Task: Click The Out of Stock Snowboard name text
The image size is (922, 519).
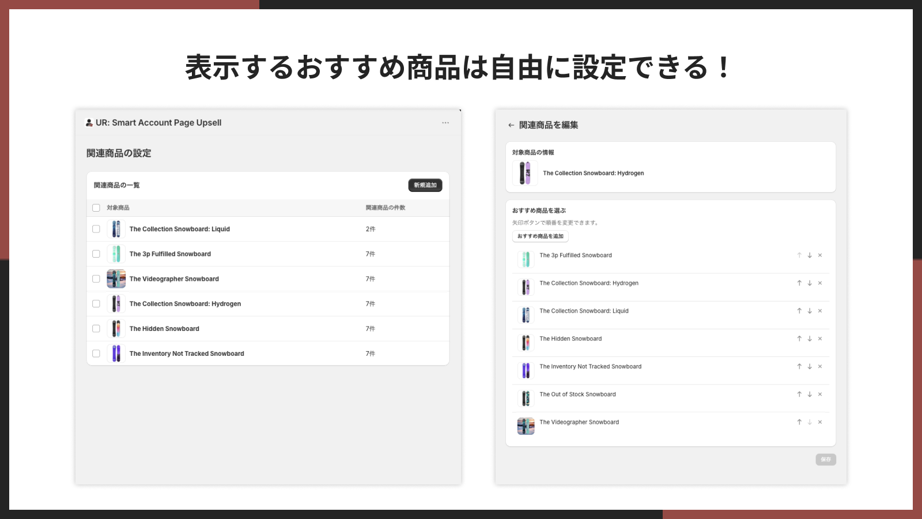Action: click(x=577, y=394)
